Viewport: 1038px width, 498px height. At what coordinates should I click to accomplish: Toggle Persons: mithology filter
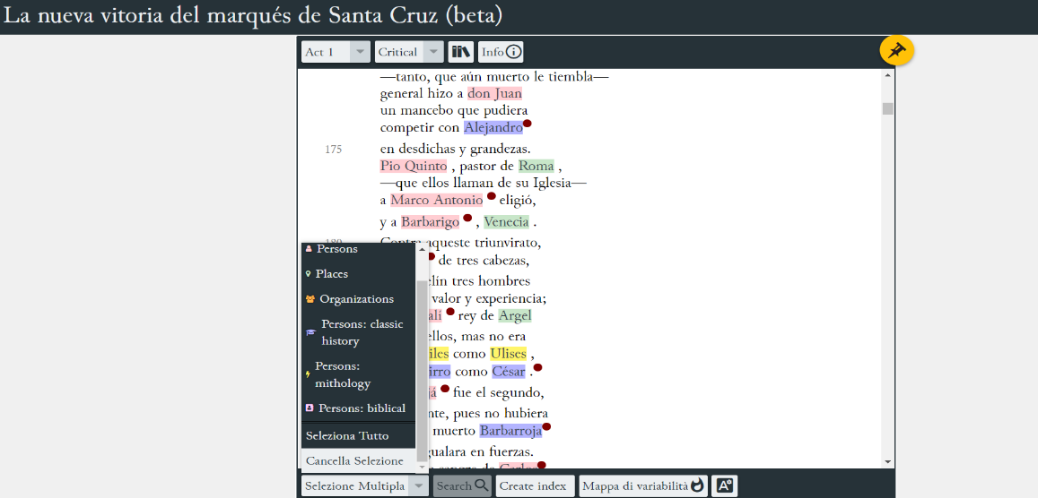(x=358, y=374)
